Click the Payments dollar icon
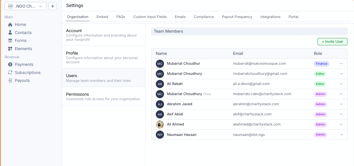This screenshot has width=354, height=166. tap(10, 64)
